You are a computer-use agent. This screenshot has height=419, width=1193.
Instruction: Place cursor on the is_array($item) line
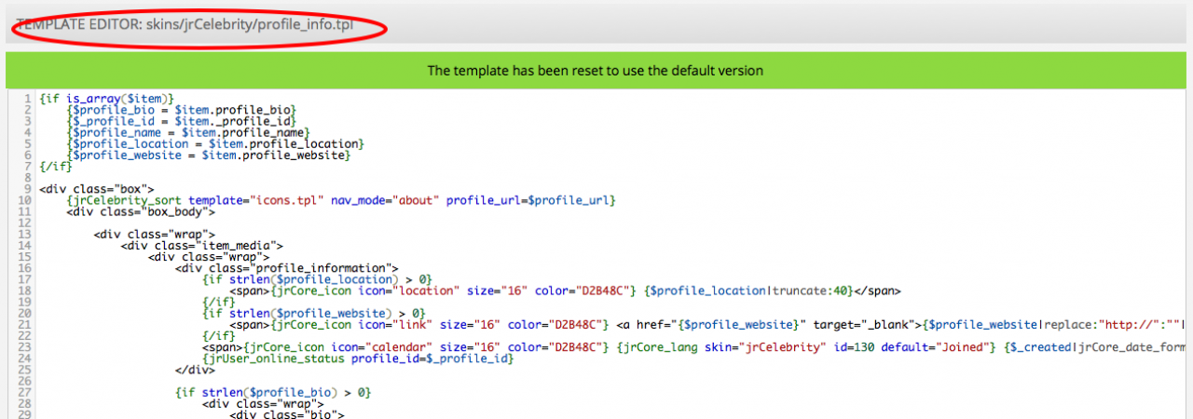(x=107, y=99)
